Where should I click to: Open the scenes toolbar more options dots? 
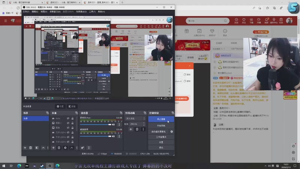pyautogui.click(x=48, y=148)
